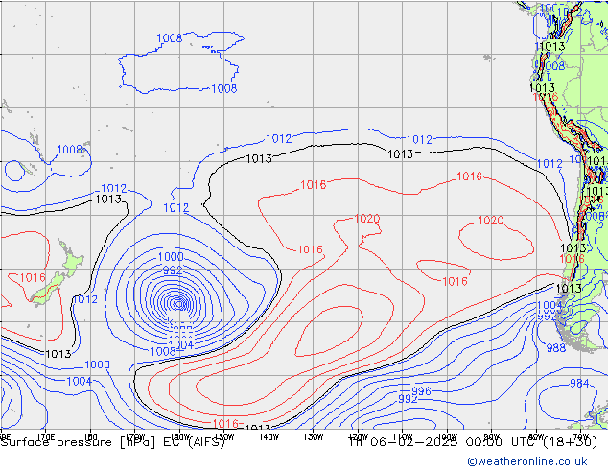Select the 130W longitude axis label
Image resolution: width=608 pixels, height=470 pixels.
tap(314, 437)
